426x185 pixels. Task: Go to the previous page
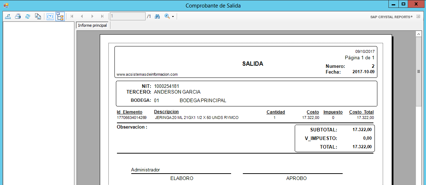coord(82,16)
